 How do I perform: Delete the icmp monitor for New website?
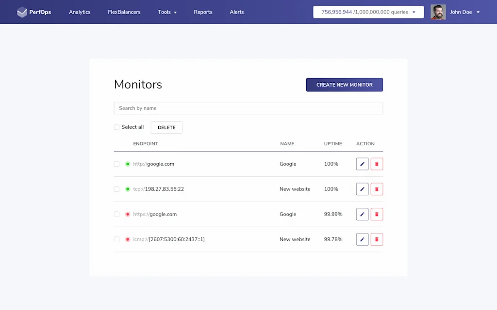point(377,239)
